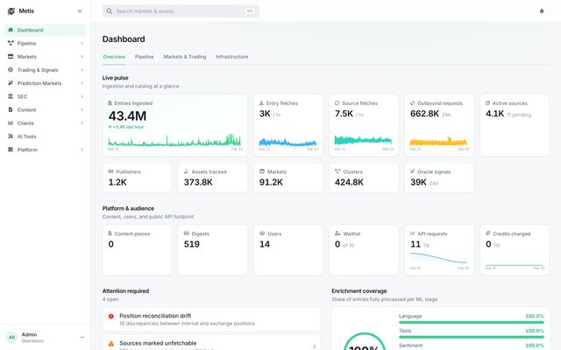Open the Admin account menu
The image size is (561, 350).
point(82,337)
